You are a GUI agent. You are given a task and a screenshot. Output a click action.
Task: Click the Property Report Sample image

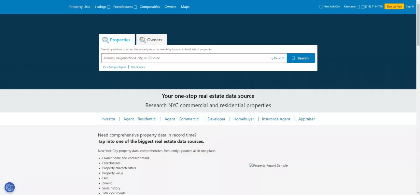[x=269, y=165]
